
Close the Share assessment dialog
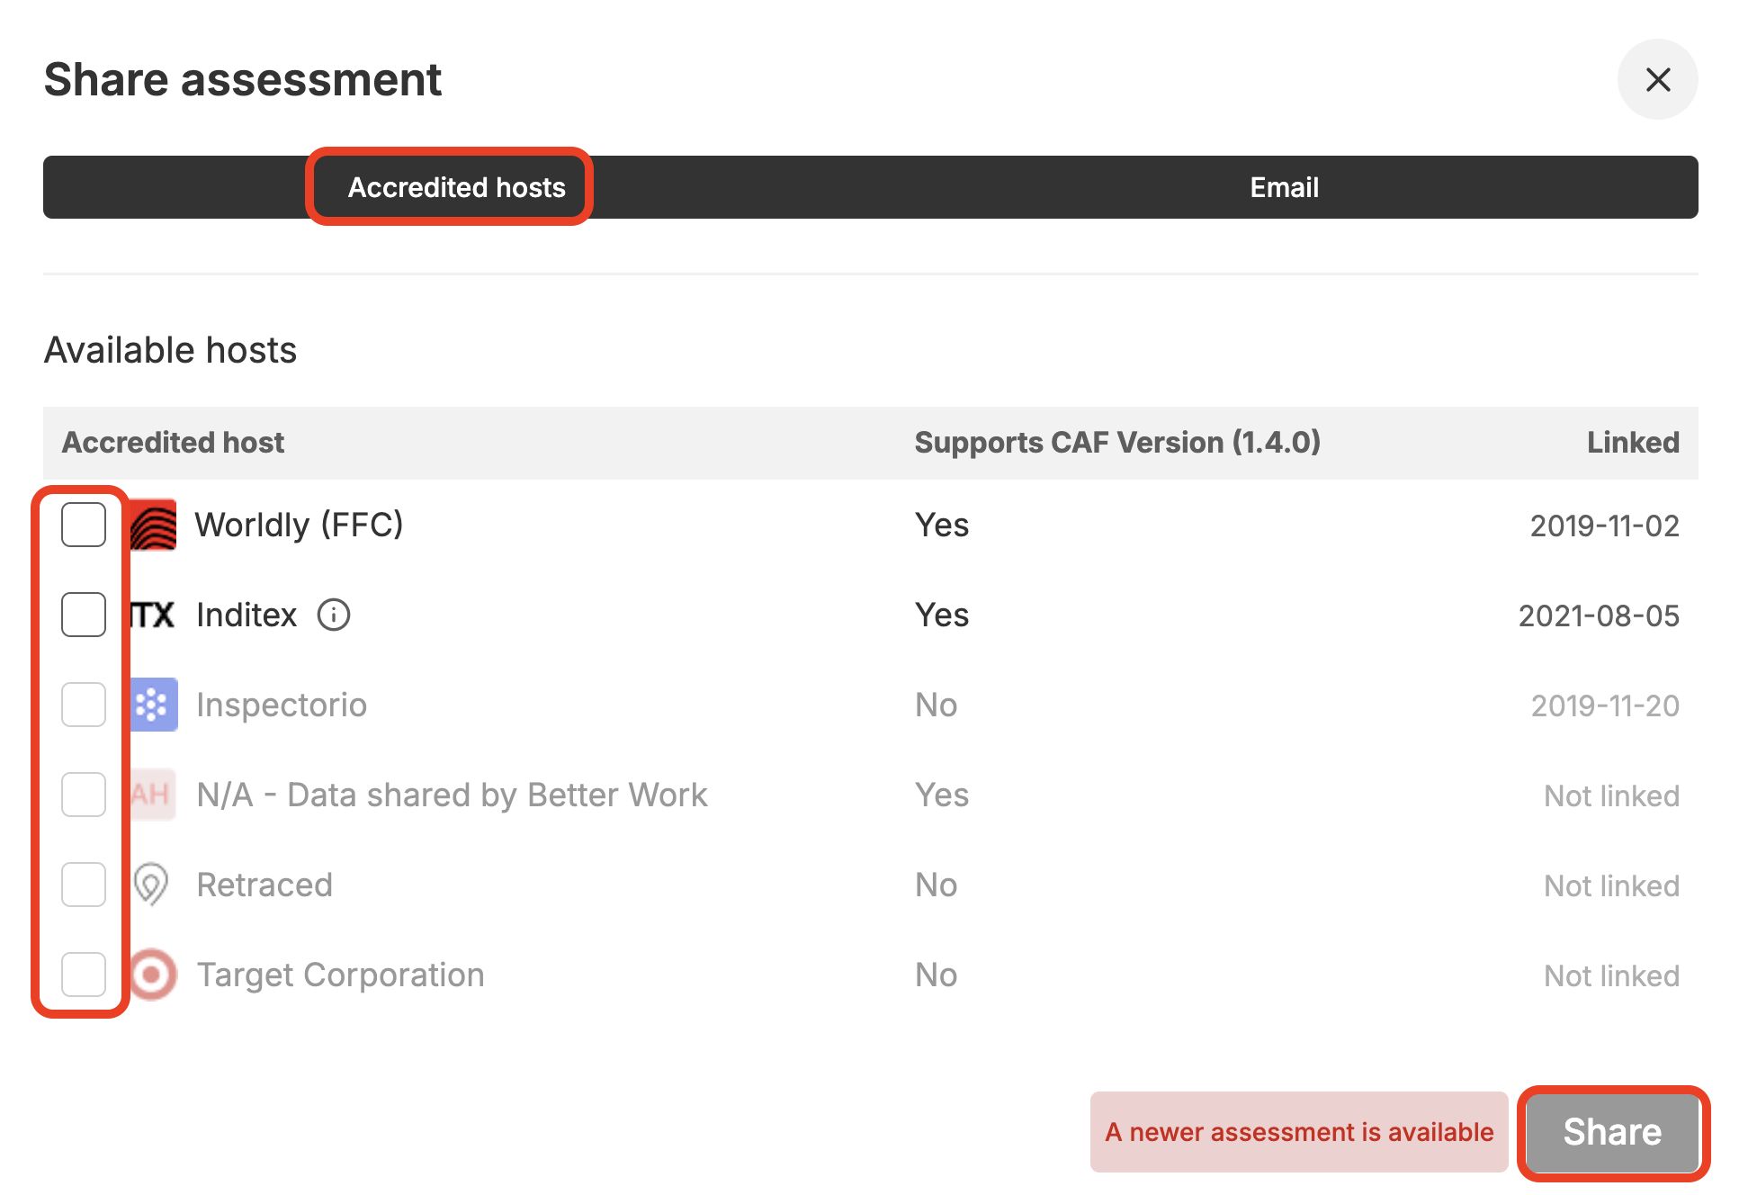[1657, 79]
